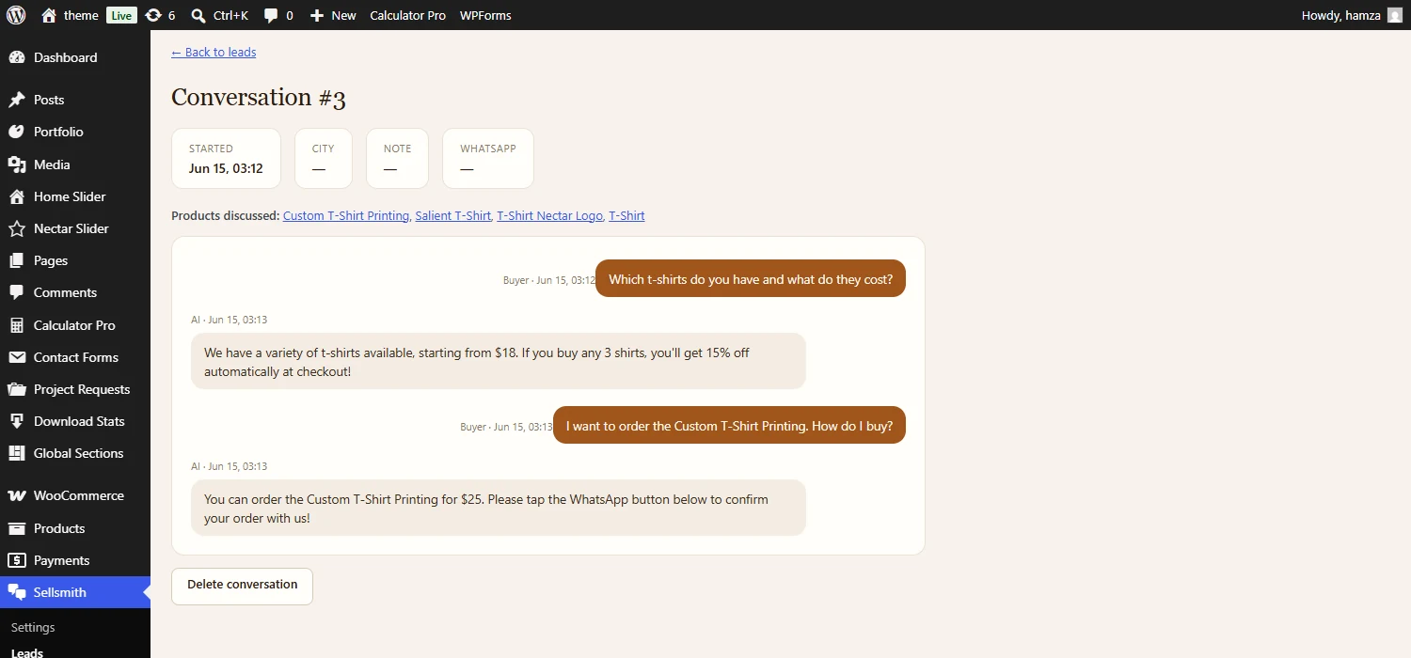Open Sellsmith Settings submenu
This screenshot has height=658, width=1411.
point(33,627)
